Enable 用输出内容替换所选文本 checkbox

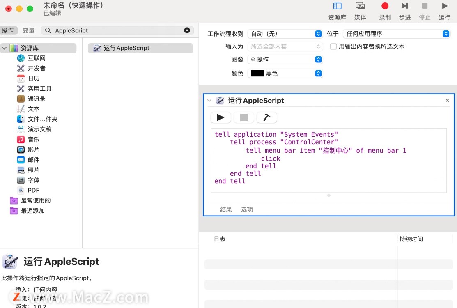point(333,47)
